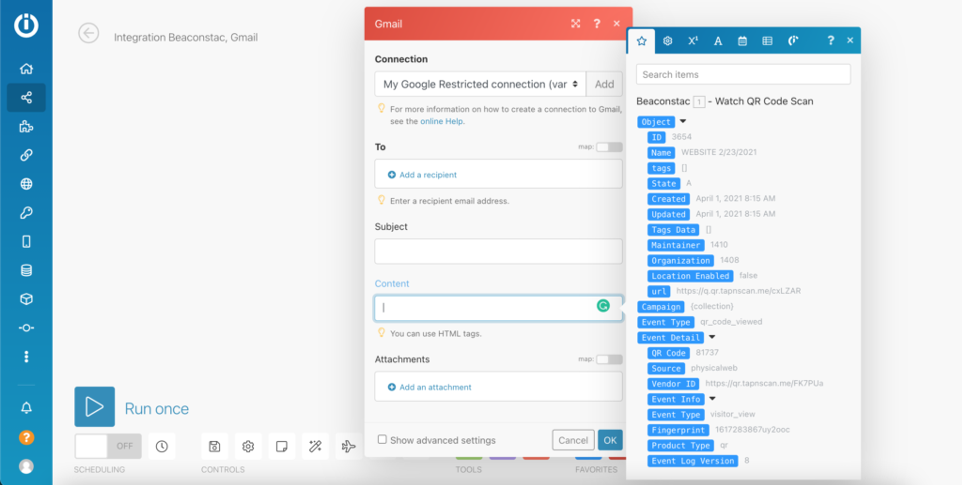Insert the QR Code variable pill
The width and height of the screenshot is (962, 485).
click(x=668, y=353)
